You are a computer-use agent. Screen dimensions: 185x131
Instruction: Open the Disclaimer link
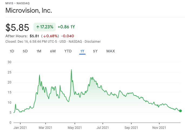[x=93, y=42]
